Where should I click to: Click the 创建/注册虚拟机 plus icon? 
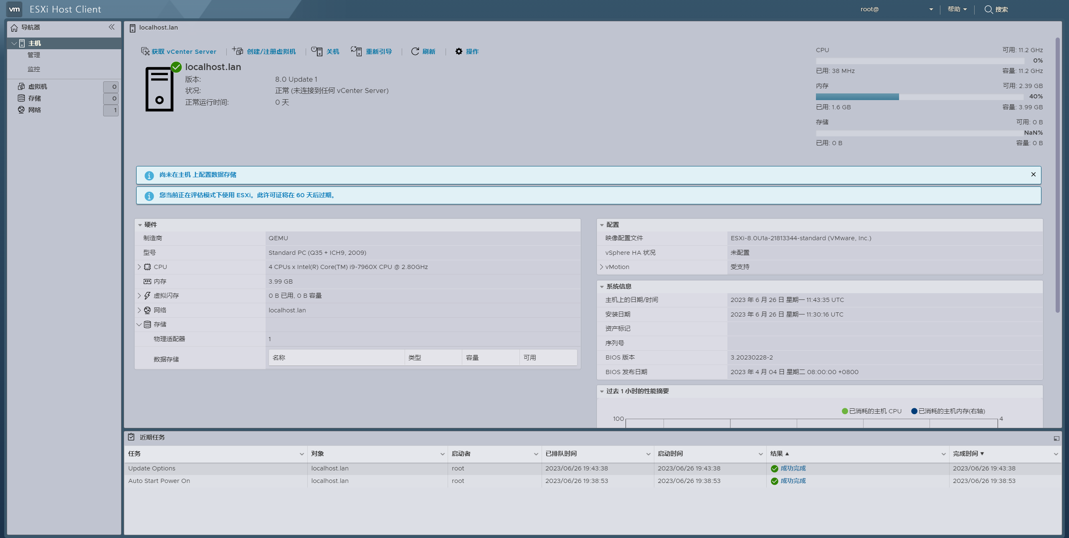[238, 51]
